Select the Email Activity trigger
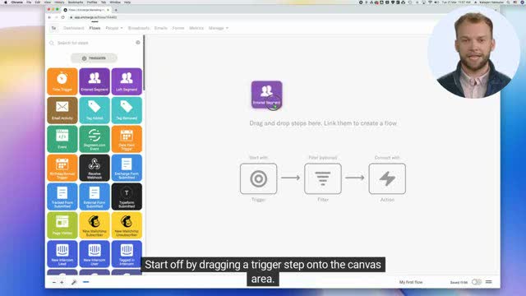 tap(62, 110)
